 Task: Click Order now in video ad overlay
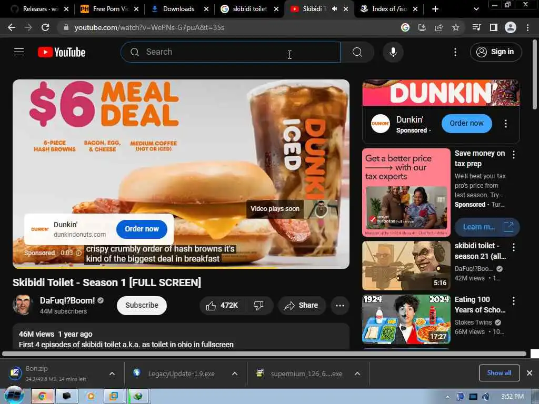(142, 229)
